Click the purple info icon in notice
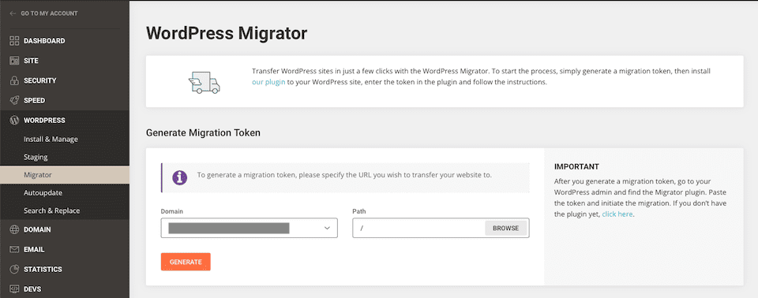The width and height of the screenshot is (758, 298). [180, 177]
